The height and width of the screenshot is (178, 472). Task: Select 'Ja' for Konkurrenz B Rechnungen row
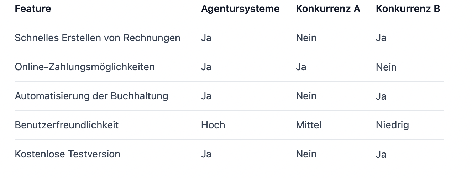click(x=381, y=38)
